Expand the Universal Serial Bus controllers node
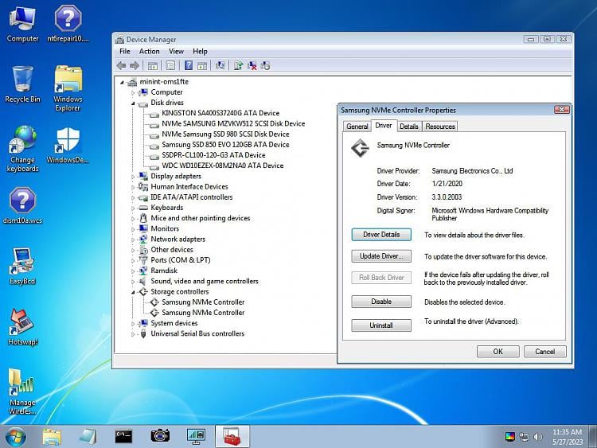The height and width of the screenshot is (448, 597). point(133,334)
